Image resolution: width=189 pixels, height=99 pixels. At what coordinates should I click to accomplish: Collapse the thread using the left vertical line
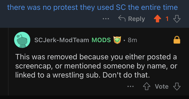(8, 62)
